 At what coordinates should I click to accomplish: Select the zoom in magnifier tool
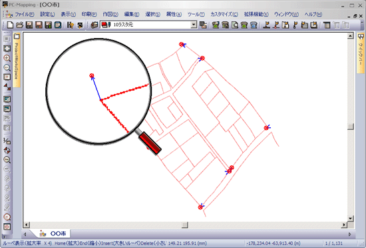7,58
